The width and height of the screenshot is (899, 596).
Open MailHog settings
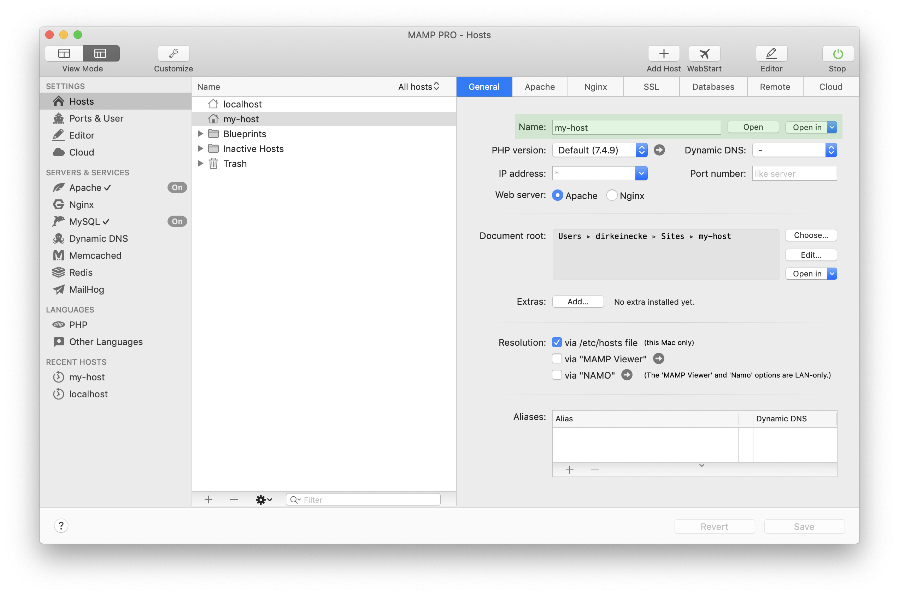click(87, 289)
